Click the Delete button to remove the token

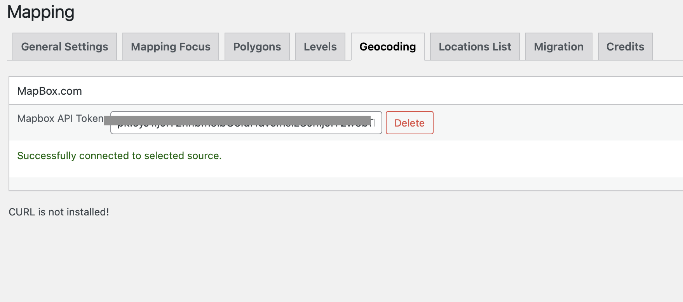(x=409, y=123)
